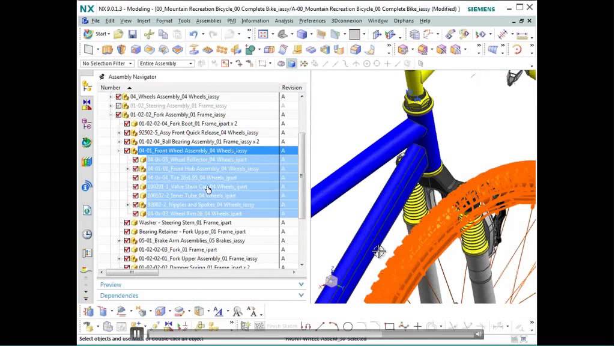This screenshot has height=346, width=615.
Task: Uncheck 01-02-02_Fork Assembly_01 Frame_iassy checkbox
Action: pyautogui.click(x=118, y=115)
